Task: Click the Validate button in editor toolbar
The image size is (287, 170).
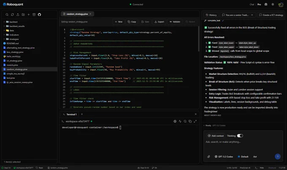Action: (x=175, y=22)
